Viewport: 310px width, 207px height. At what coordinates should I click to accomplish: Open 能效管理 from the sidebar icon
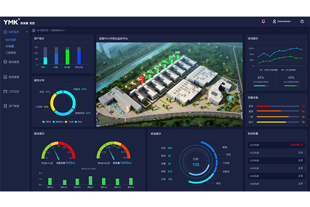(5, 62)
